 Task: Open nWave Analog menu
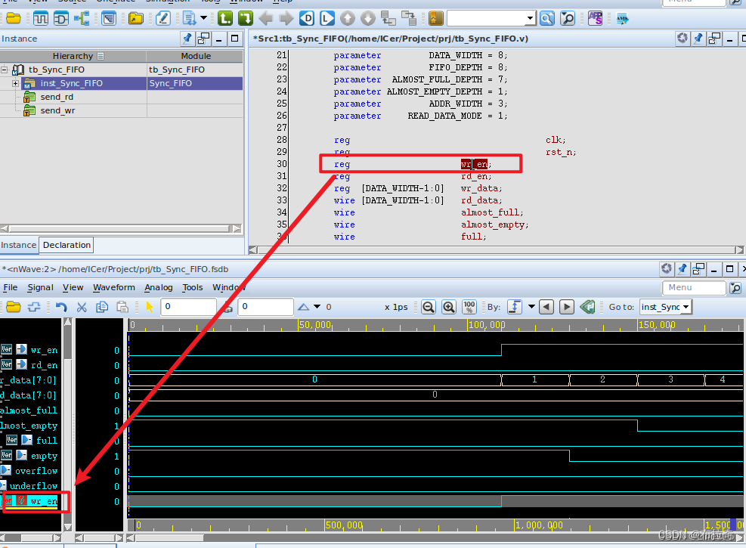click(x=159, y=287)
